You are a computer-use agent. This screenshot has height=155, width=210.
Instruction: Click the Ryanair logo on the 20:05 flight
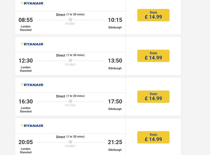pos(32,125)
